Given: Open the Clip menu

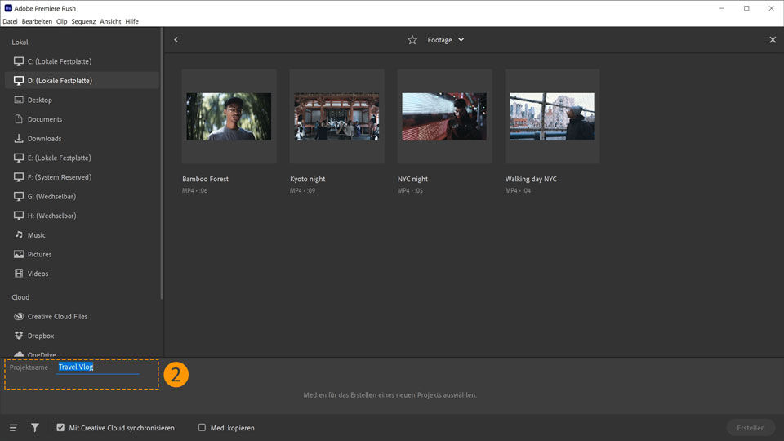Looking at the screenshot, I should point(61,21).
